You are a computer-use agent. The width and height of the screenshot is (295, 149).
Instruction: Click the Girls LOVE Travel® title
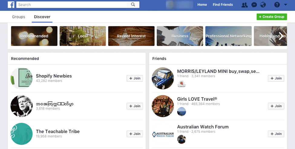pos(197,99)
